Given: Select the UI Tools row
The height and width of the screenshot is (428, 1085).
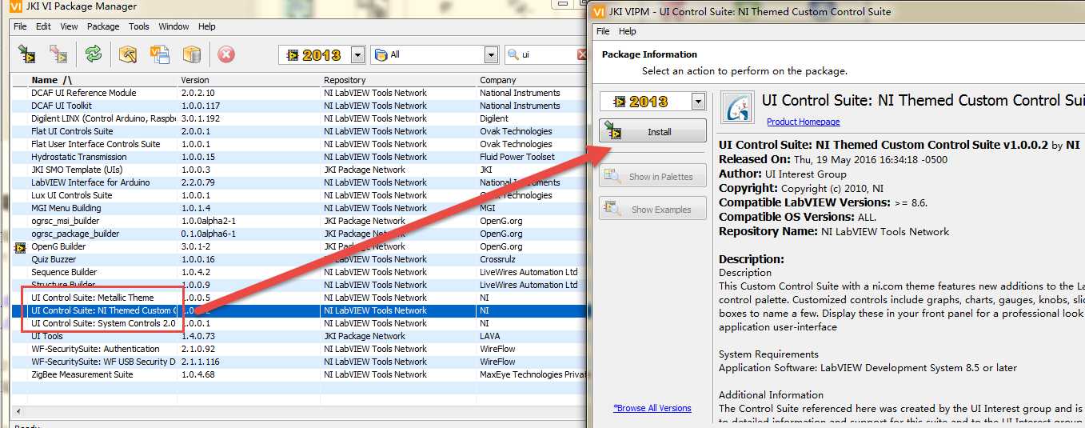Looking at the screenshot, I should point(299,336).
